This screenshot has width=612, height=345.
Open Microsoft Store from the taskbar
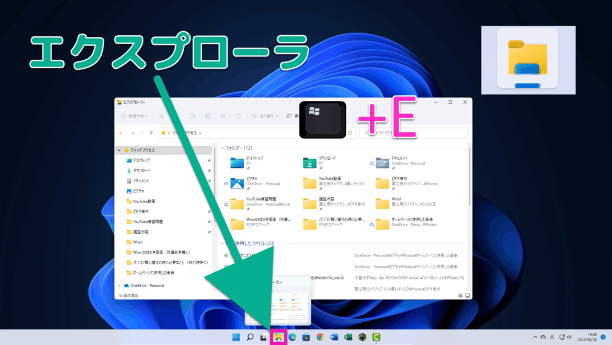click(306, 337)
